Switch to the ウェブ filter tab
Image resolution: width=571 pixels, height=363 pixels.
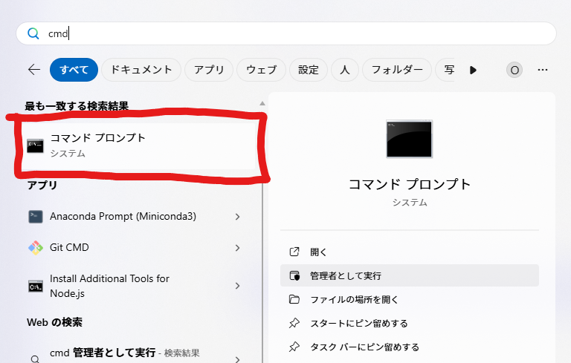[261, 70]
